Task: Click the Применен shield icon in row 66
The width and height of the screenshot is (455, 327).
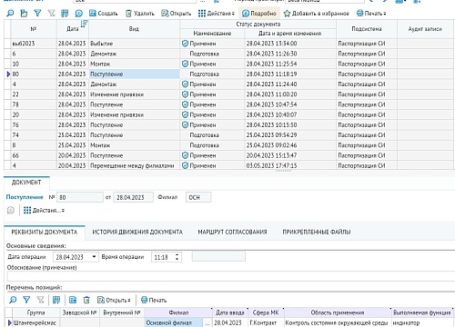Action: pyautogui.click(x=185, y=155)
